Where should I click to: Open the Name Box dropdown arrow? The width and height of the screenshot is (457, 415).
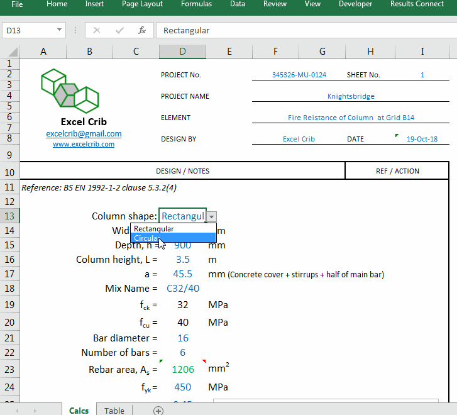point(60,30)
